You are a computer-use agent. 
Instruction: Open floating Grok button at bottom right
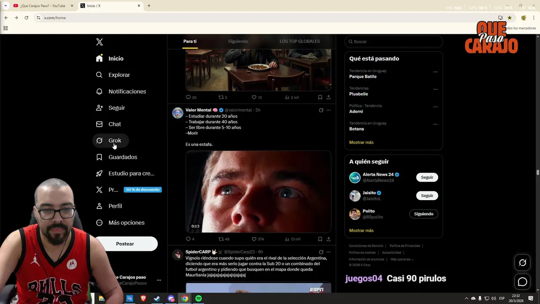(x=522, y=263)
